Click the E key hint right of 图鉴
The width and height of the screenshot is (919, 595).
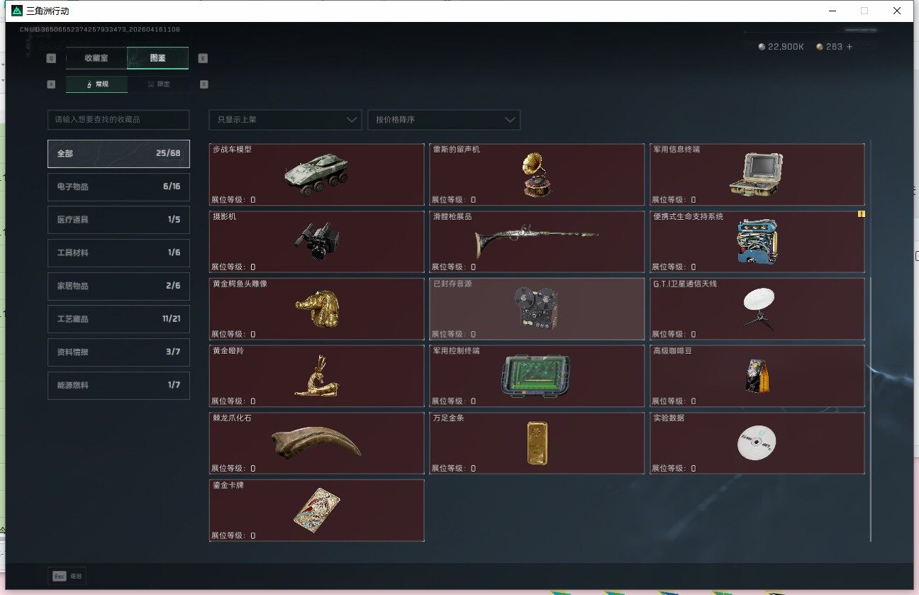pyautogui.click(x=204, y=59)
